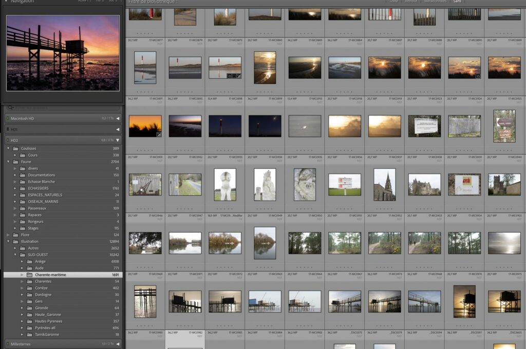This screenshot has width=526, height=349.
Task: Click the badge icon on 17-MC0890 thumbnail
Action: tap(478, 76)
